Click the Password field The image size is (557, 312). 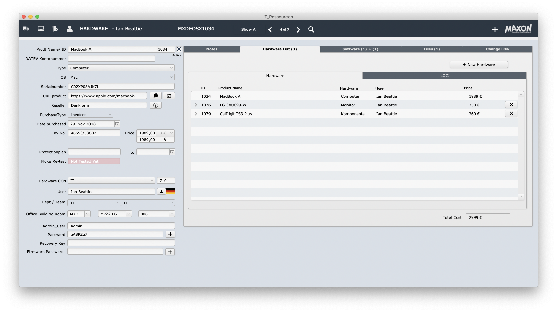(x=115, y=234)
